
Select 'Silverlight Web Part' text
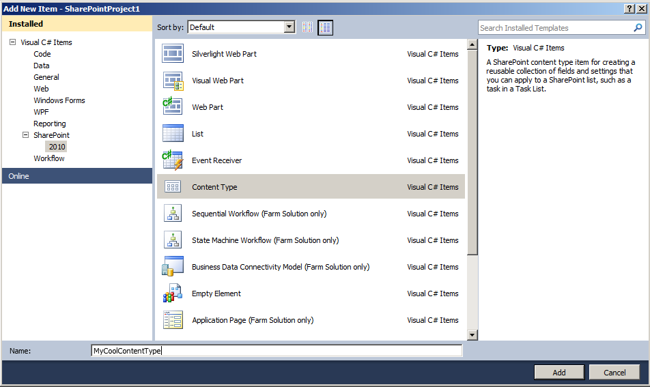tap(224, 54)
